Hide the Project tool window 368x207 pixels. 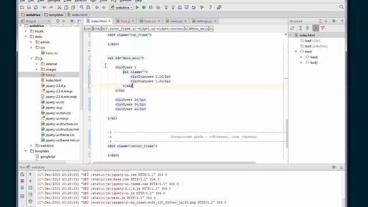(x=79, y=21)
